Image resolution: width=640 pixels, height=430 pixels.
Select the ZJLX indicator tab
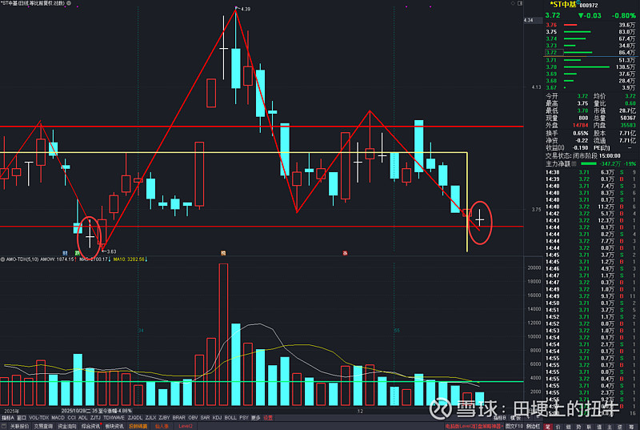point(150,418)
